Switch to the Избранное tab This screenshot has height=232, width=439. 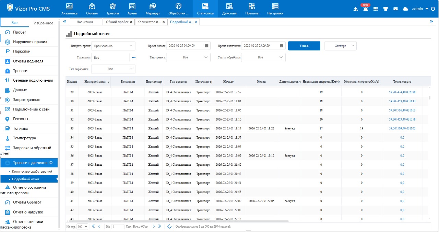coord(43,23)
